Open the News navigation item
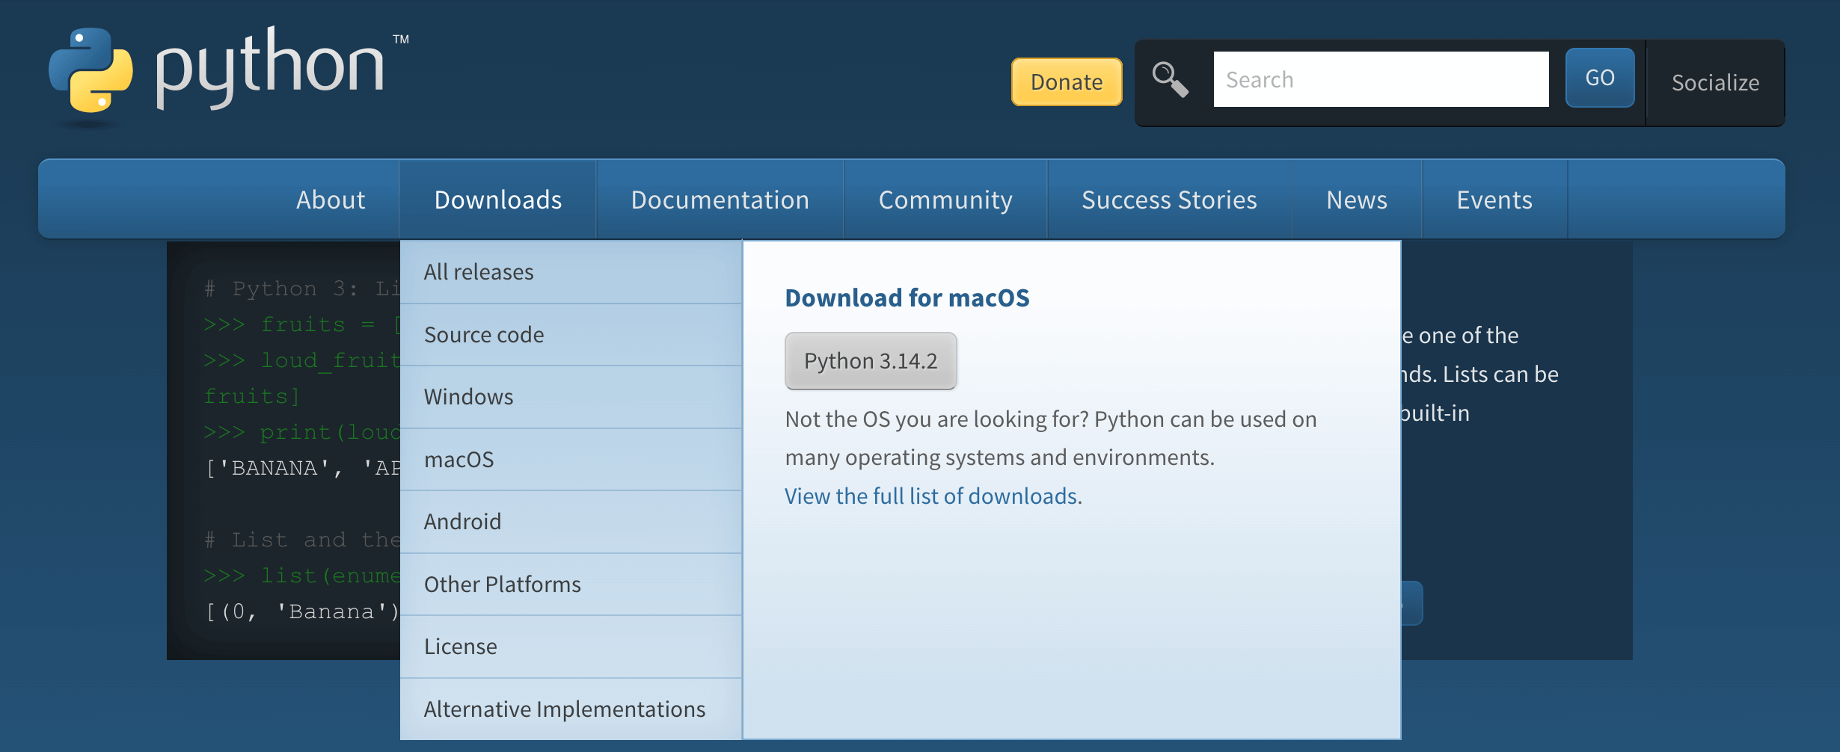 (x=1356, y=200)
